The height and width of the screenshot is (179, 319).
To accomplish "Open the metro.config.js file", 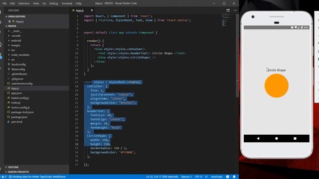I will [x=20, y=107].
